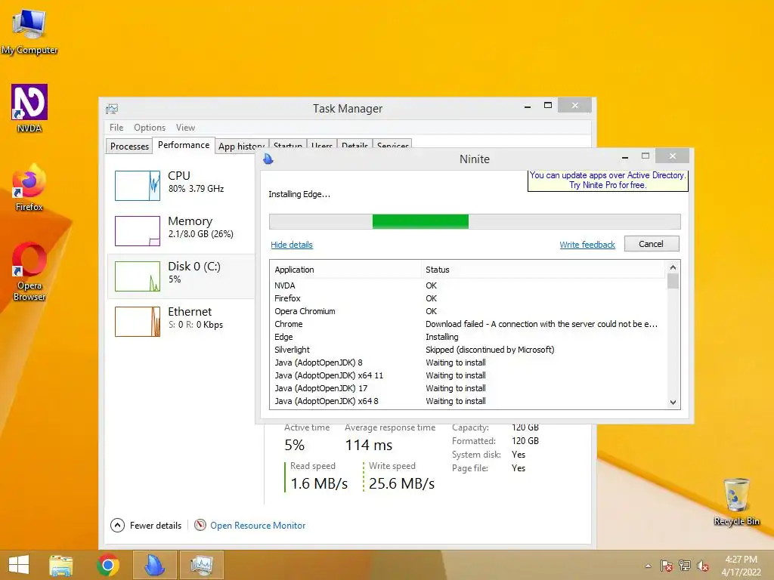The height and width of the screenshot is (580, 774).
Task: Select the Firefox row in Ninite list
Action: 468,298
